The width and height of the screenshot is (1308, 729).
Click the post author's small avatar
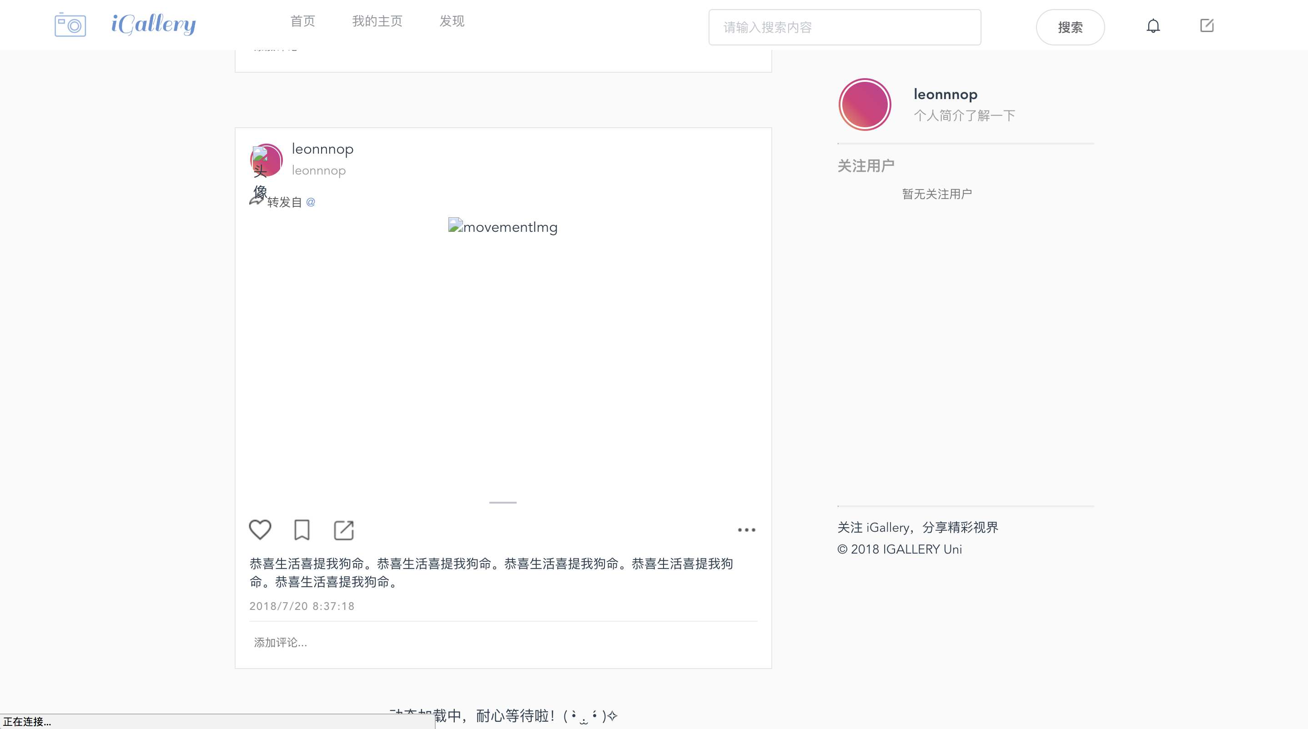pyautogui.click(x=267, y=160)
